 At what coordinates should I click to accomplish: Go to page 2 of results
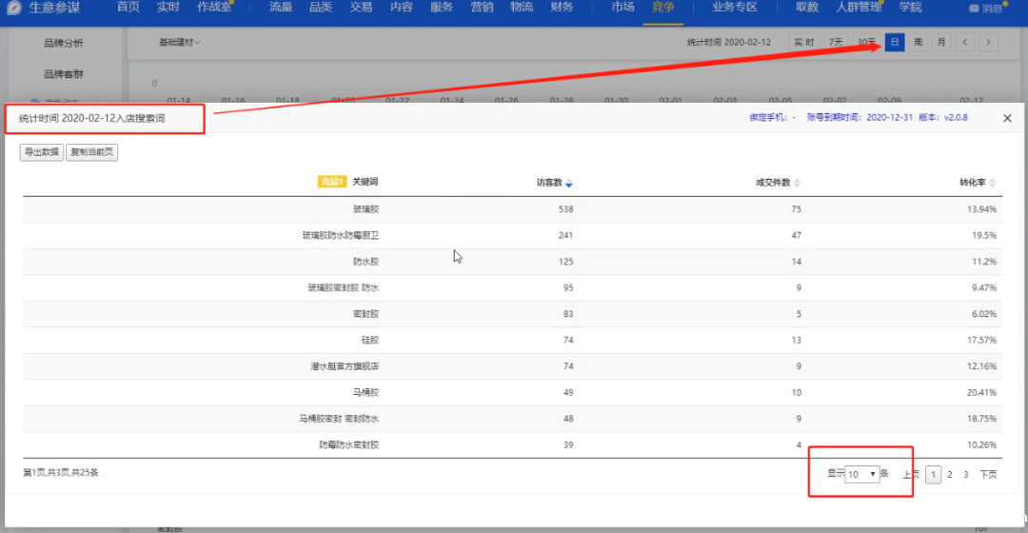pyautogui.click(x=949, y=474)
